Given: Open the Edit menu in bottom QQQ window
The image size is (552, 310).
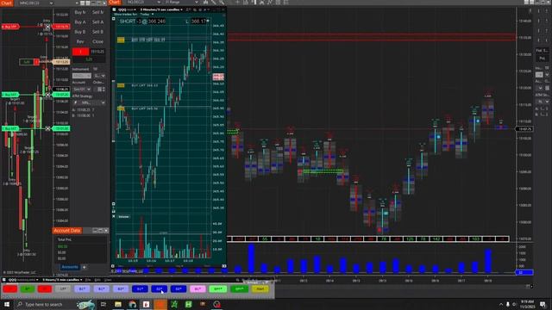Looking at the screenshot, I should (x=97, y=280).
